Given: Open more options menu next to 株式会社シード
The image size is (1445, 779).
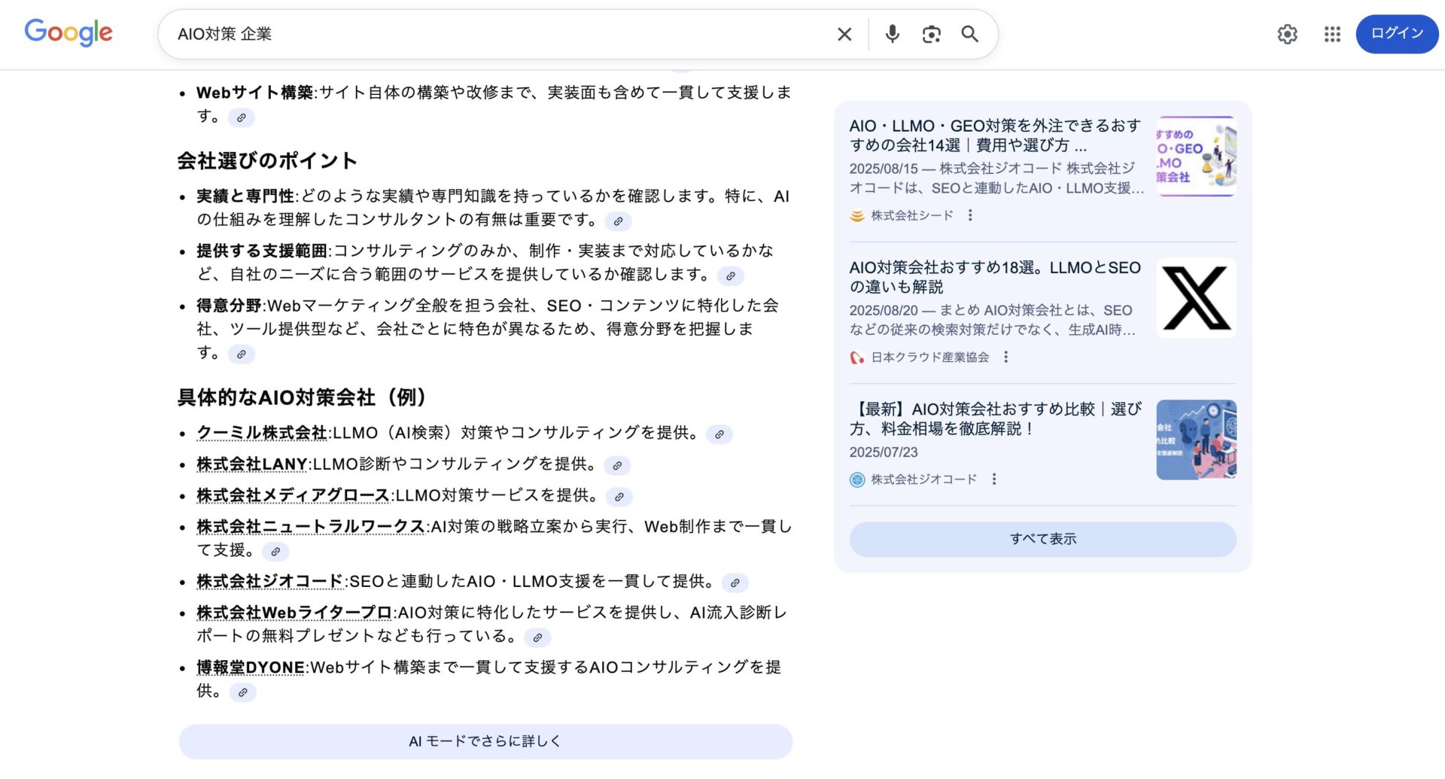Looking at the screenshot, I should click(x=970, y=215).
